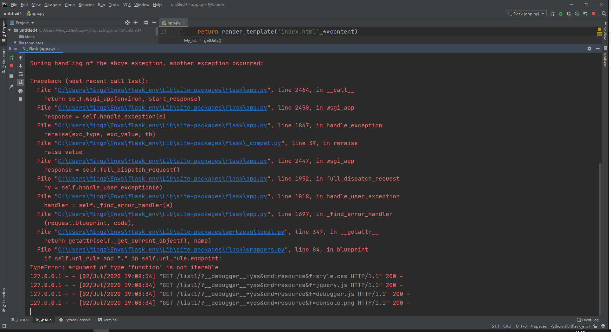The height and width of the screenshot is (332, 611).
Task: Clear all console output trash icon
Action: coord(21,99)
